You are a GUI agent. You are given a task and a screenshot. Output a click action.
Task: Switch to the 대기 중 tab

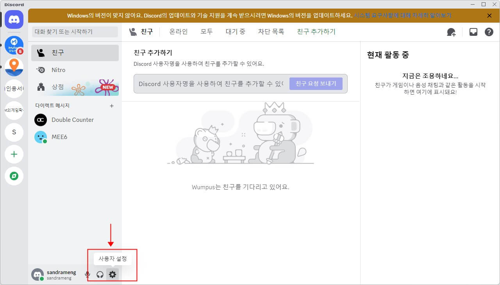click(x=235, y=32)
